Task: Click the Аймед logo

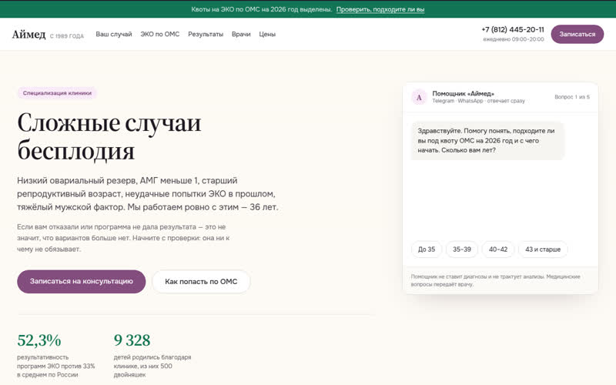Action: point(28,35)
